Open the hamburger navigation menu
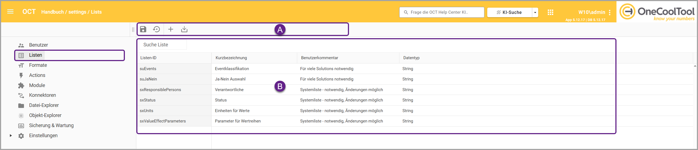The image size is (698, 150). (x=10, y=12)
